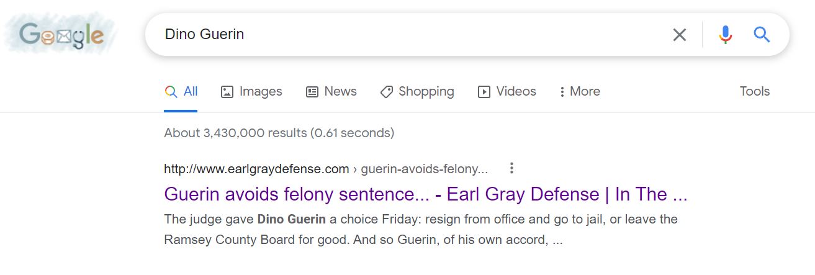Click the Google doodle logo
The height and width of the screenshot is (275, 815).
tap(61, 35)
